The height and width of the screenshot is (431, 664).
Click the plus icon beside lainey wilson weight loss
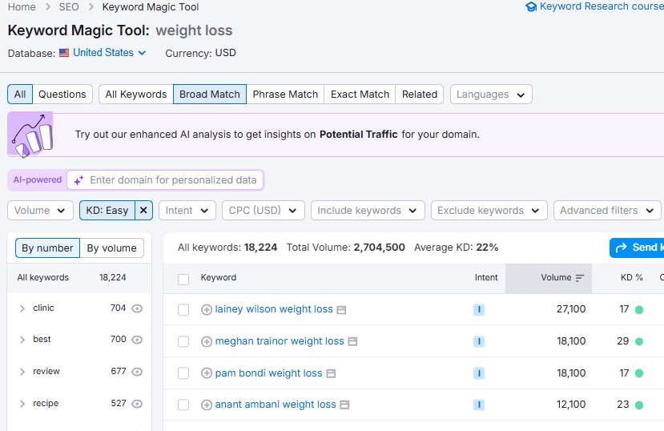(207, 310)
